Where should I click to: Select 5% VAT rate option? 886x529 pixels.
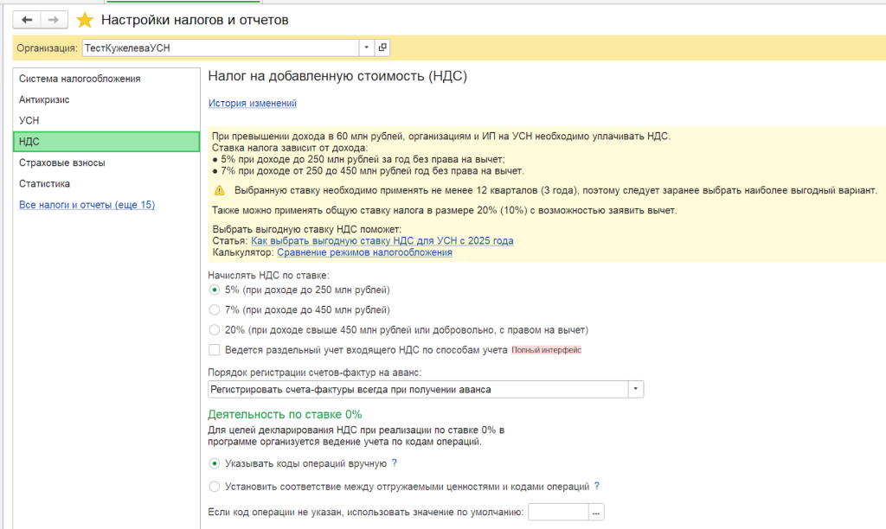pos(215,290)
